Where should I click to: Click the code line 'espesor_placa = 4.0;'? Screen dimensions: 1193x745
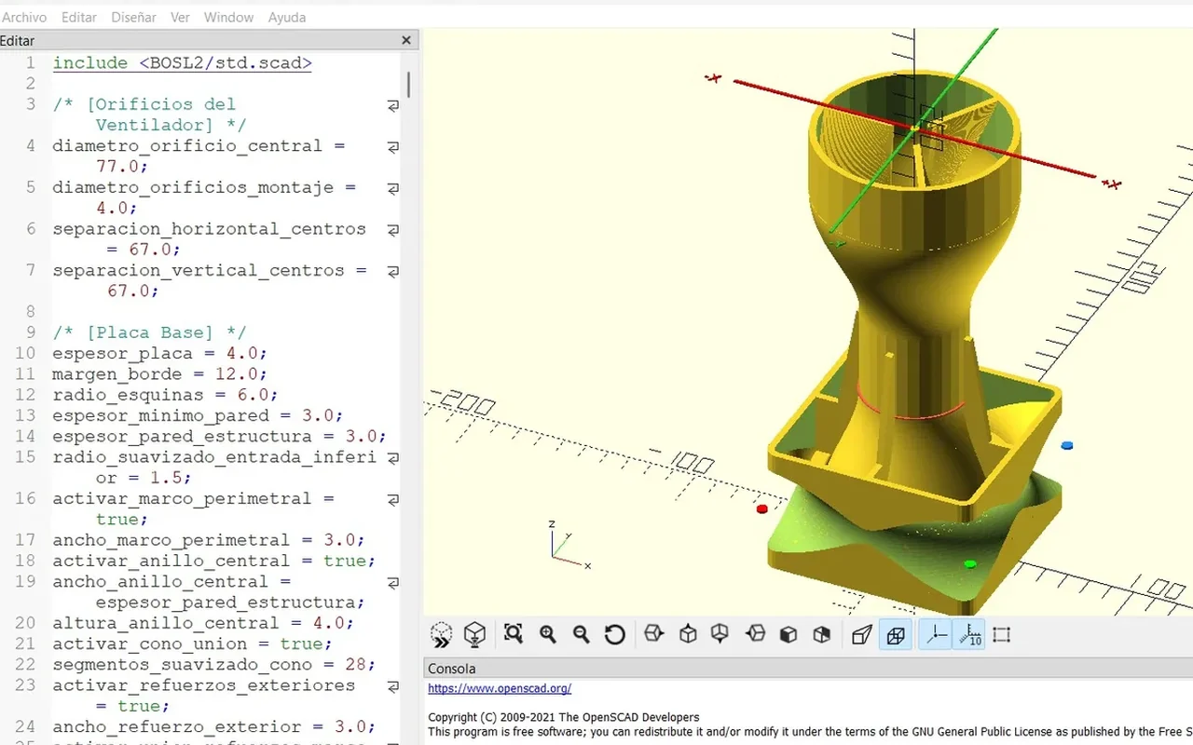click(159, 353)
